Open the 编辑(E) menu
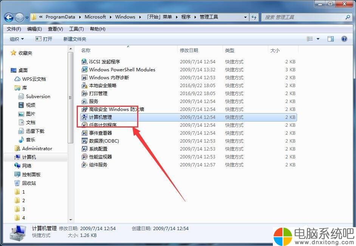 coord(34,29)
